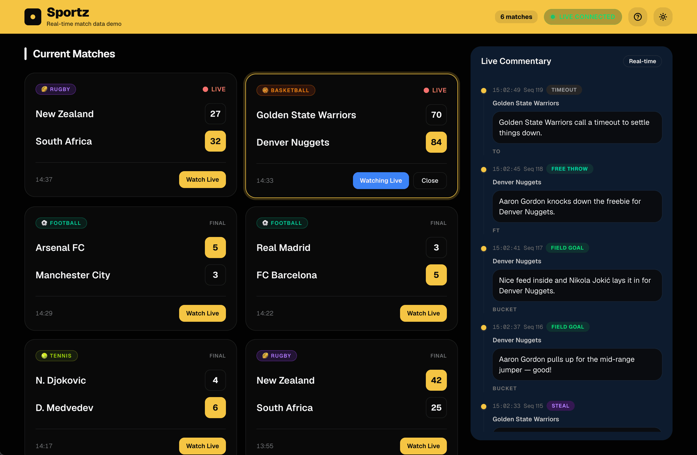Click the 6 matches counter badge
Screen dimensions: 697x455
click(x=516, y=17)
